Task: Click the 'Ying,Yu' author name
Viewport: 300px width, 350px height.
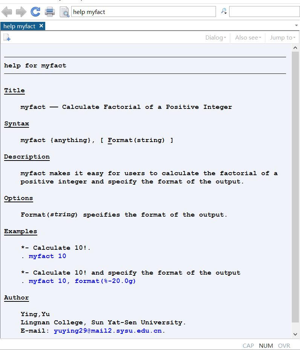Action: [35, 314]
